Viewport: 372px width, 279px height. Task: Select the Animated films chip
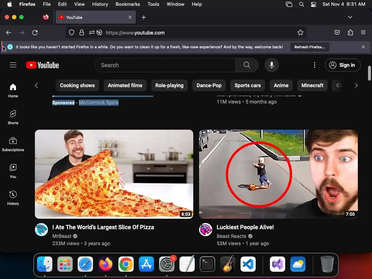(x=125, y=85)
